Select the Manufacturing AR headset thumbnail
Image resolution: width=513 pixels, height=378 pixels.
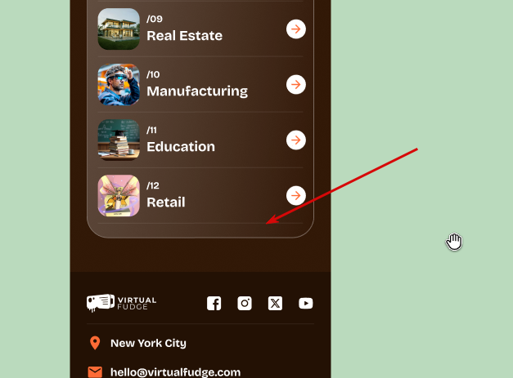[119, 85]
